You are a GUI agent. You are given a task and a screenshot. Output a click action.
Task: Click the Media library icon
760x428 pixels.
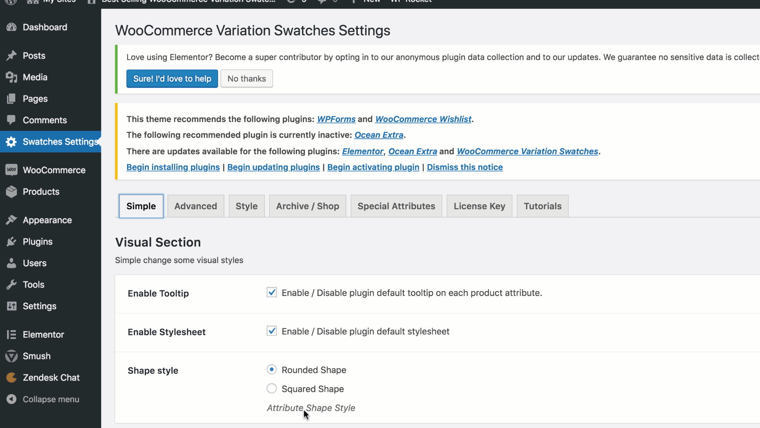click(x=11, y=77)
